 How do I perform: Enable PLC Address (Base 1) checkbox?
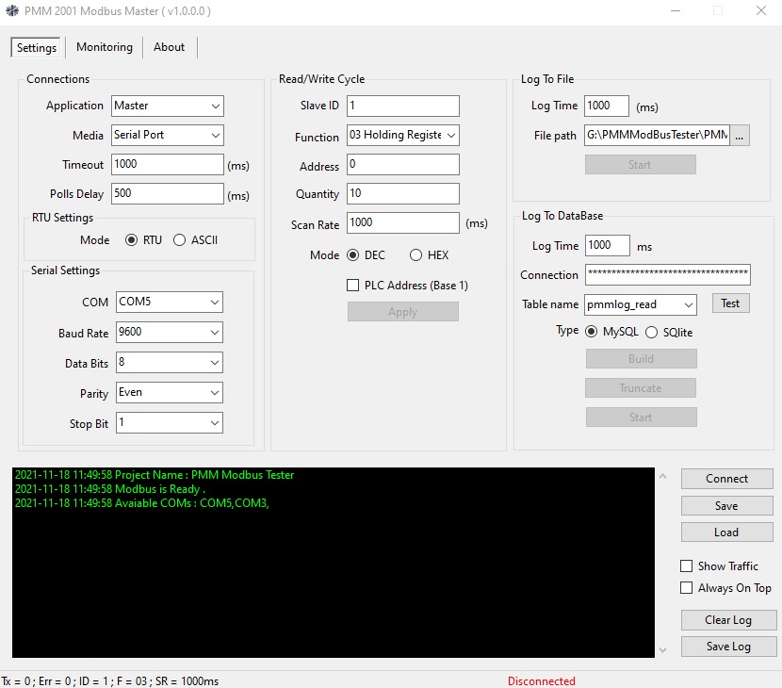(x=352, y=285)
